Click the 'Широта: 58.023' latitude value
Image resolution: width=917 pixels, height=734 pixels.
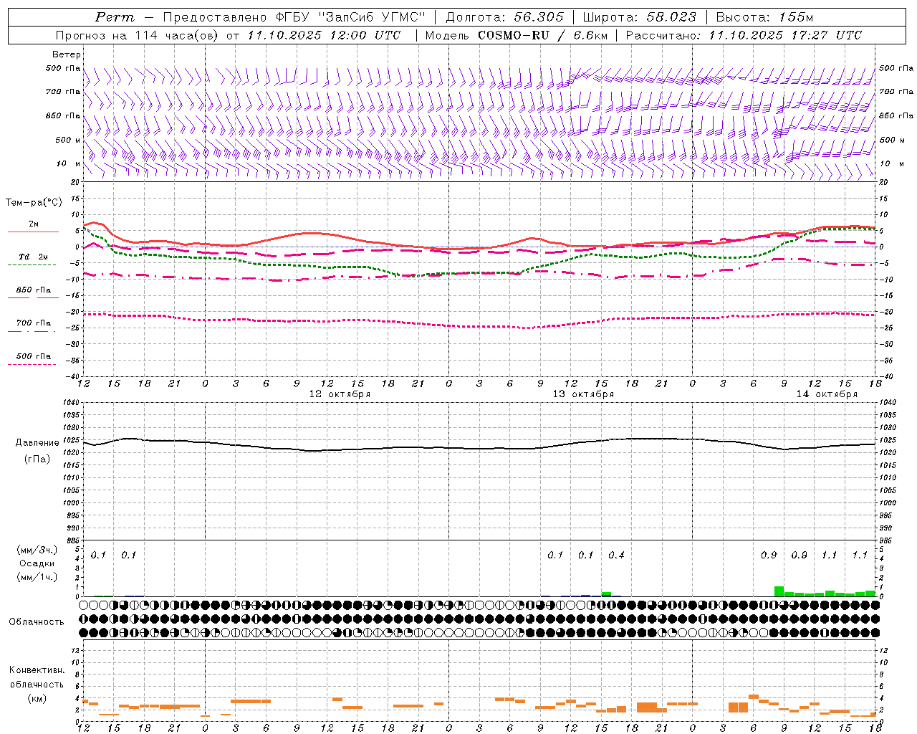tap(639, 17)
